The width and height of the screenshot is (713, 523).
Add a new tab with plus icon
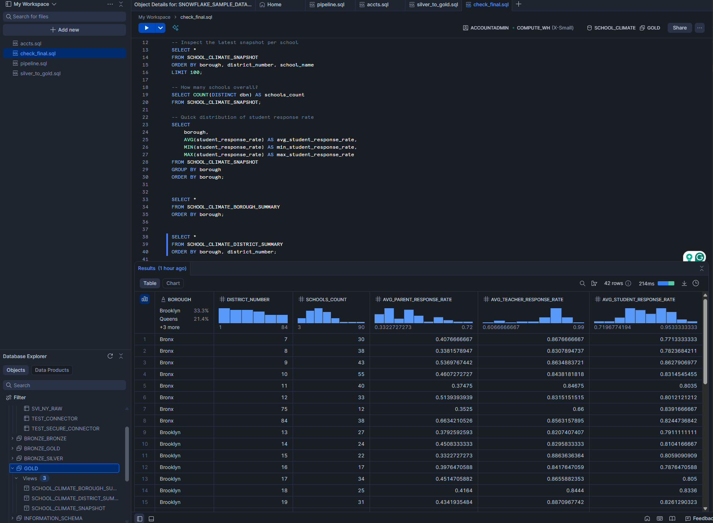coord(518,4)
